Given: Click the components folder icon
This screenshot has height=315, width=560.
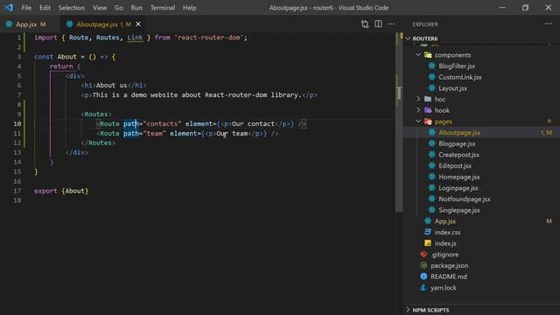Looking at the screenshot, I should [x=428, y=54].
